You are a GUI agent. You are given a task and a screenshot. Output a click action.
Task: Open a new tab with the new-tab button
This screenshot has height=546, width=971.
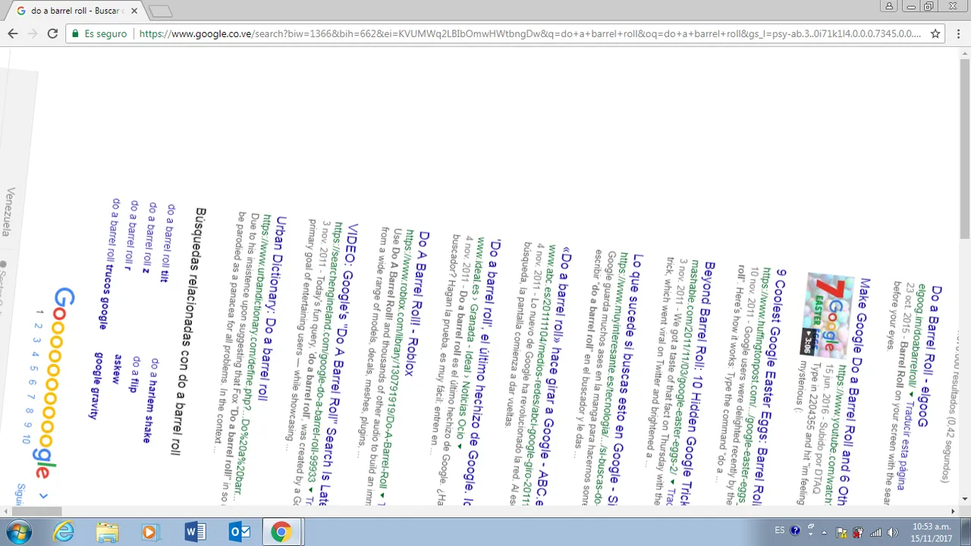[160, 11]
